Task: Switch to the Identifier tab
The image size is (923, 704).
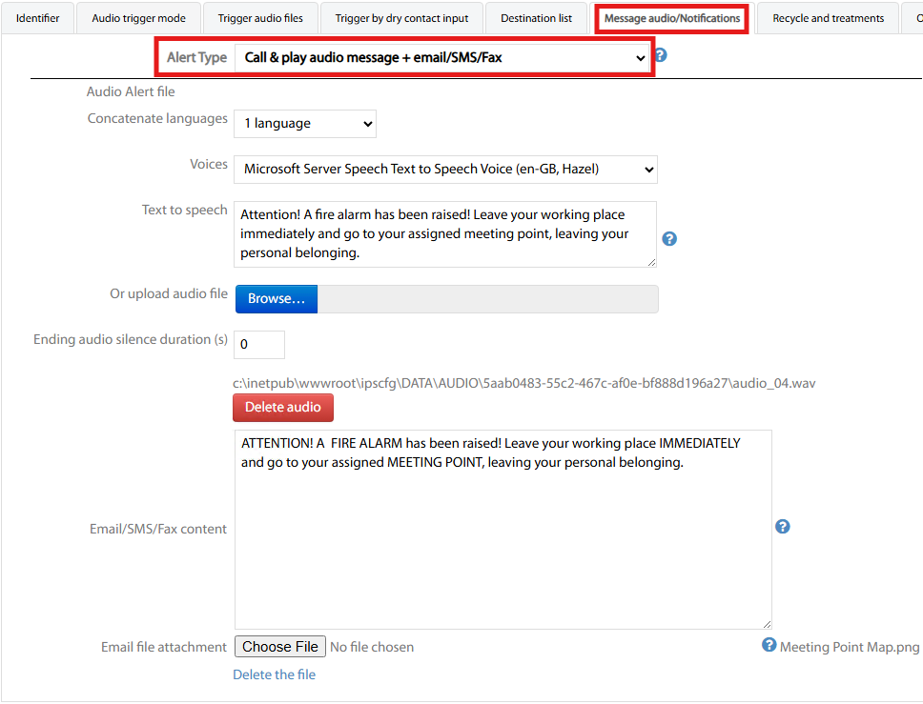Action: (x=38, y=18)
